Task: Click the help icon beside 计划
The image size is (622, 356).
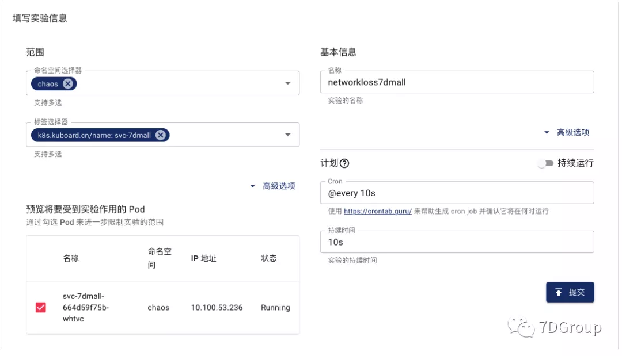Action: click(x=344, y=163)
